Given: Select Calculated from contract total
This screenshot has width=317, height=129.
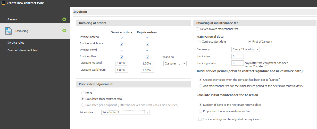Looking at the screenshot, I should coord(83,99).
